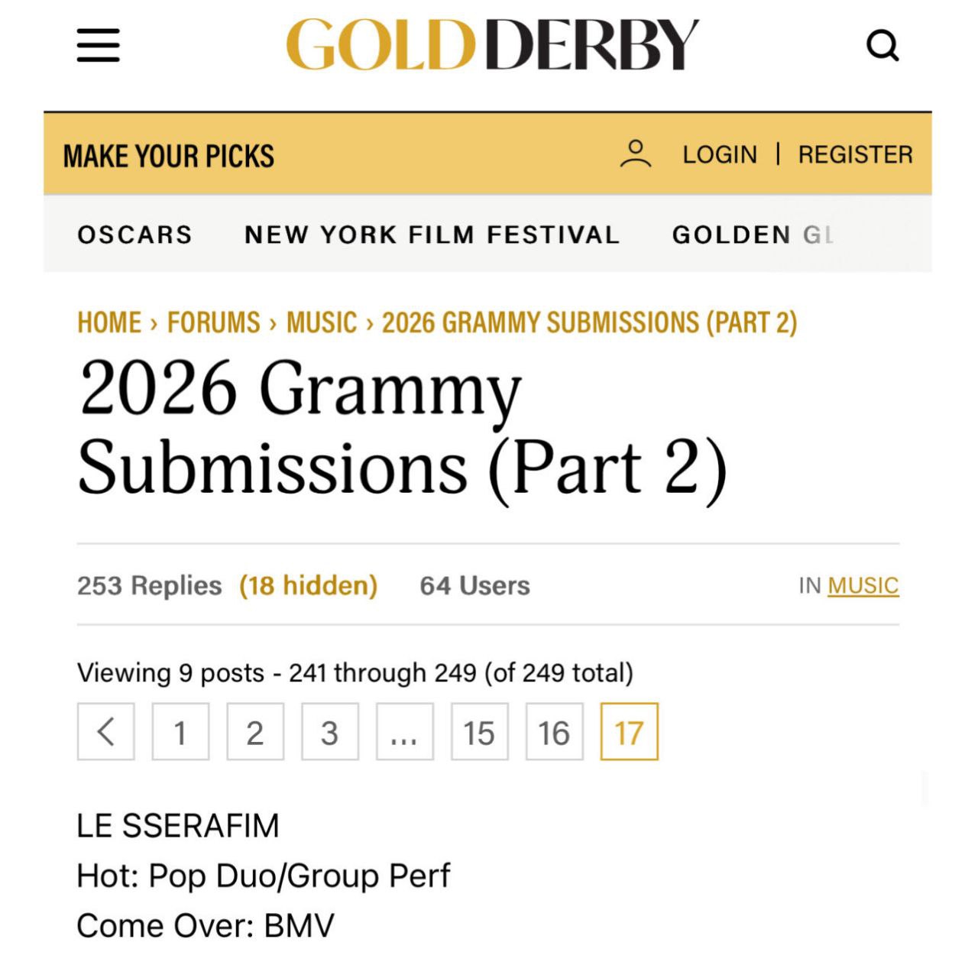The image size is (978, 978).
Task: Open the Oscars nav tab
Action: click(x=134, y=235)
